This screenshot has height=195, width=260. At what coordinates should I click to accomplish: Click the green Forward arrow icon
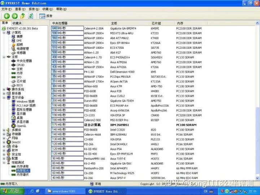[14, 16]
